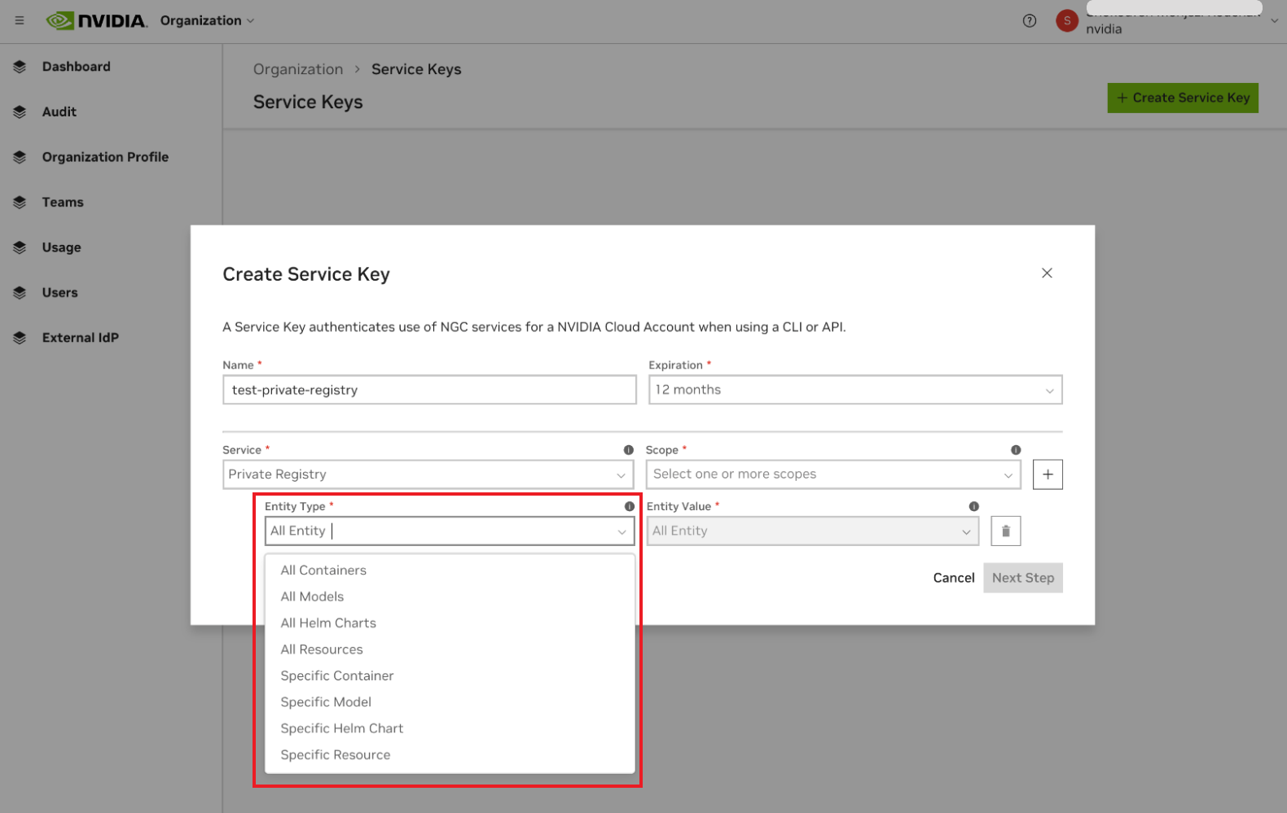
Task: Delete the entity row with the trash icon
Action: pos(1006,531)
